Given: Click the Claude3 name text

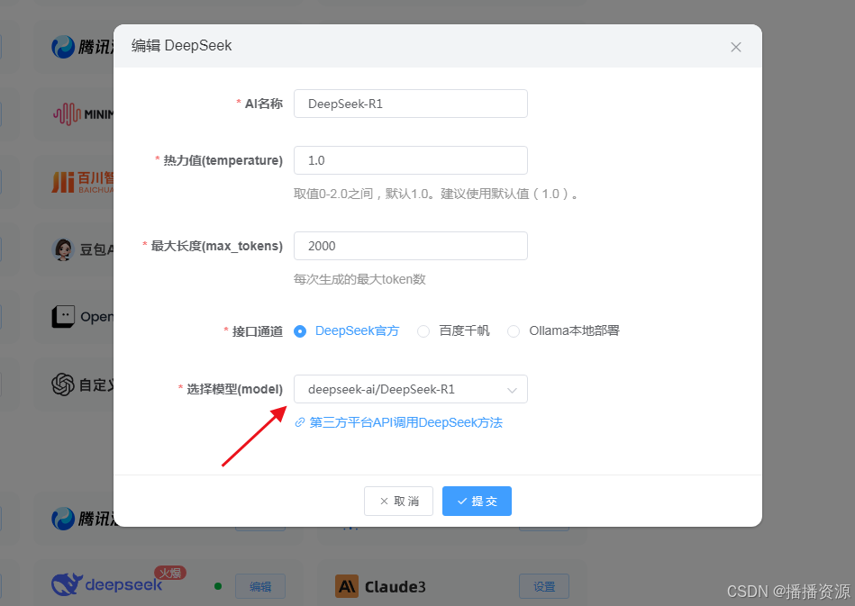Looking at the screenshot, I should coord(395,587).
